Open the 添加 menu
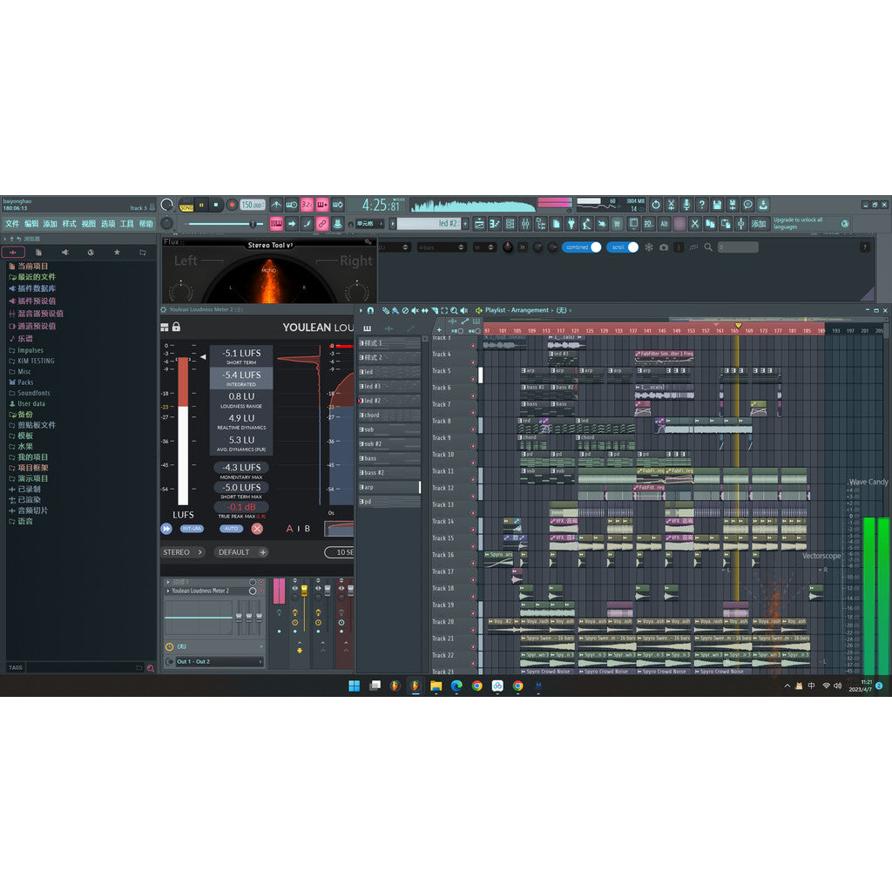This screenshot has width=892, height=892. (x=50, y=224)
